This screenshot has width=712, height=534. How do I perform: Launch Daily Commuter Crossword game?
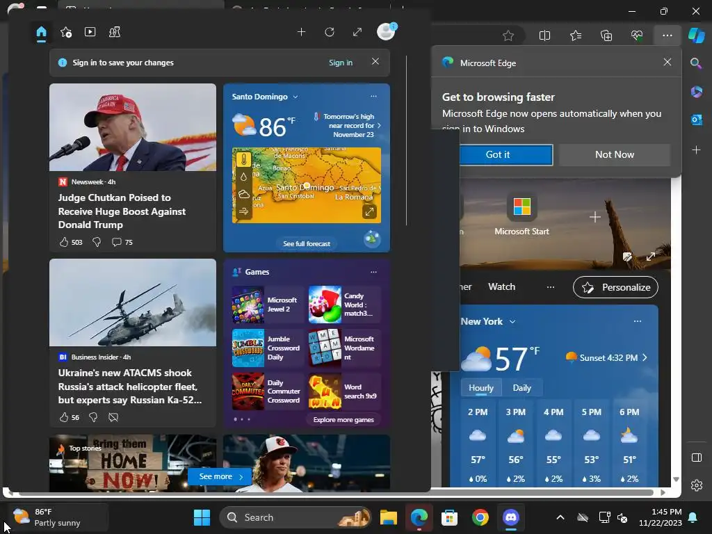click(x=267, y=391)
